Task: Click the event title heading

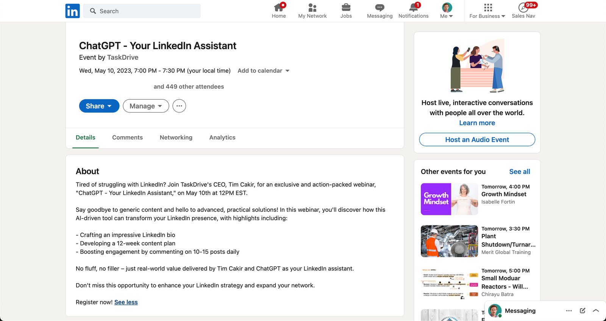Action: coord(158,46)
